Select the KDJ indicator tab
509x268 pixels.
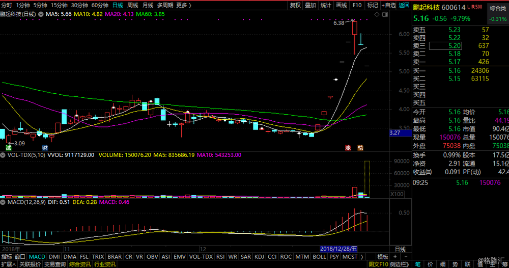[259, 257]
